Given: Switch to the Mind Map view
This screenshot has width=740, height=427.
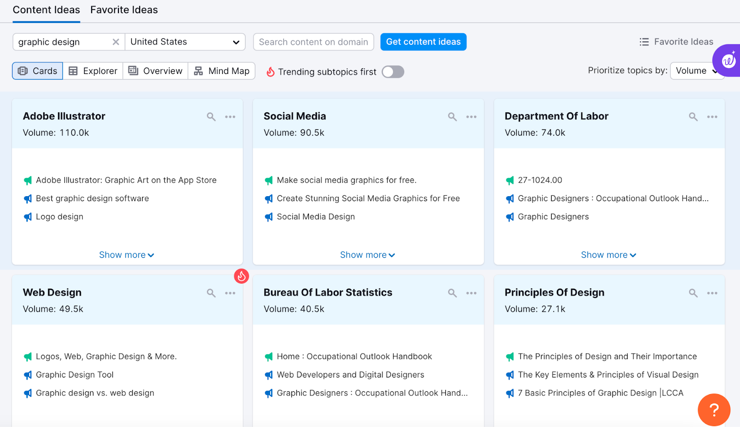Looking at the screenshot, I should click(222, 71).
